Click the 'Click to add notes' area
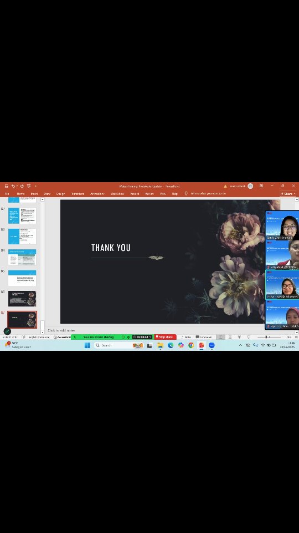 click(x=61, y=330)
